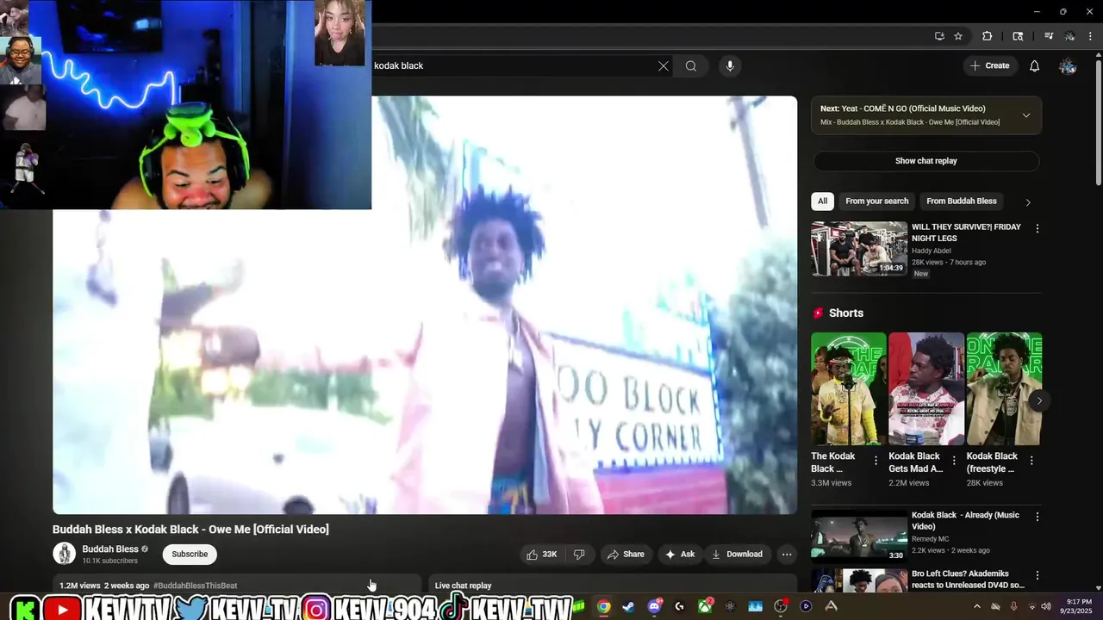This screenshot has height=620, width=1103.
Task: Click Show chat replay button
Action: [x=926, y=161]
